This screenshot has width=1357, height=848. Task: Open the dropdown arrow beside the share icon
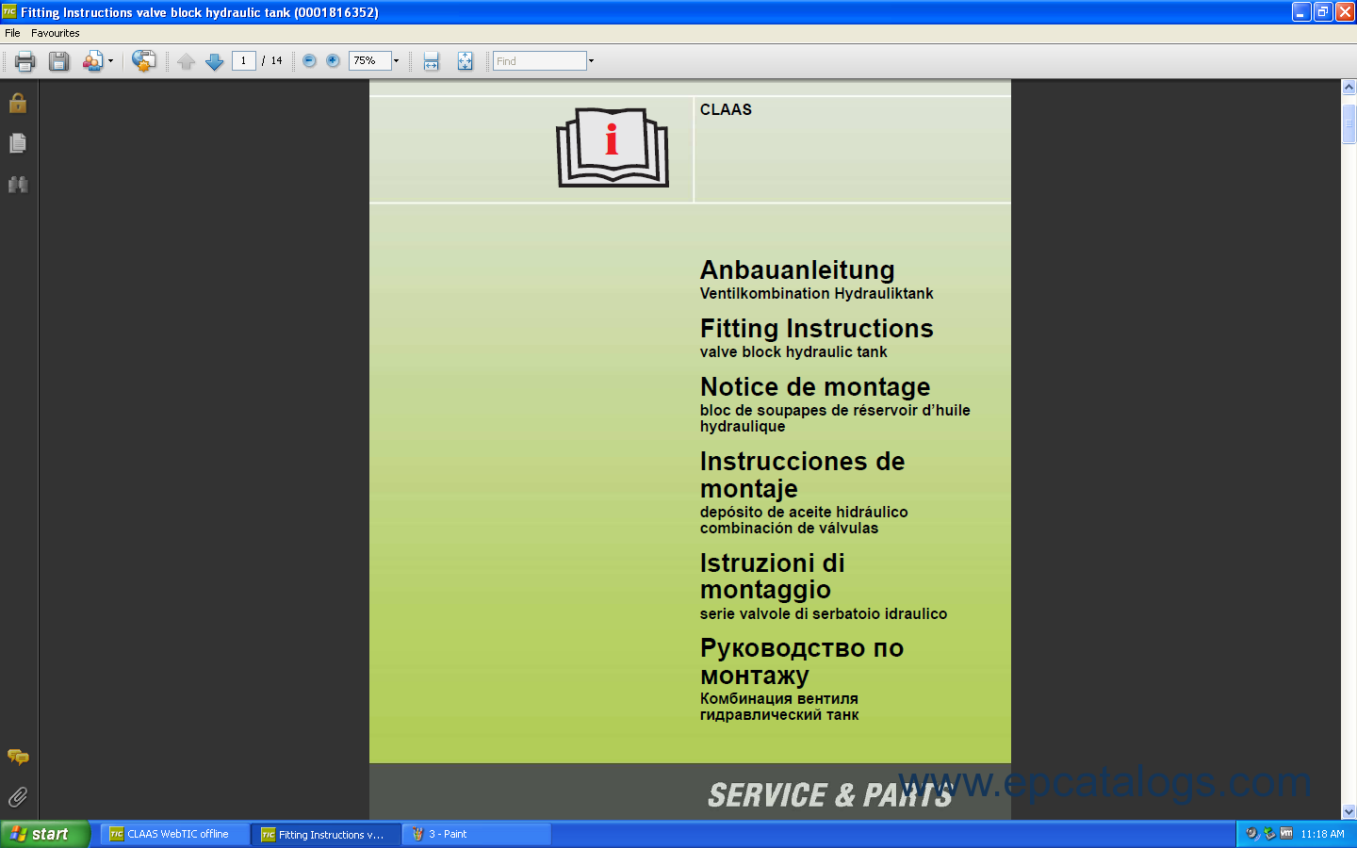tap(110, 61)
